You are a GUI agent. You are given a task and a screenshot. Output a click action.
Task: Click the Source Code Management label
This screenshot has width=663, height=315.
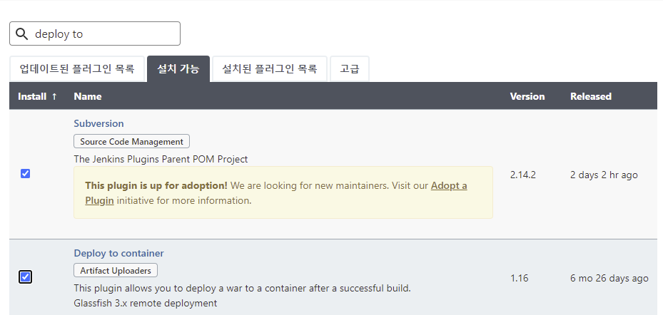(x=131, y=141)
